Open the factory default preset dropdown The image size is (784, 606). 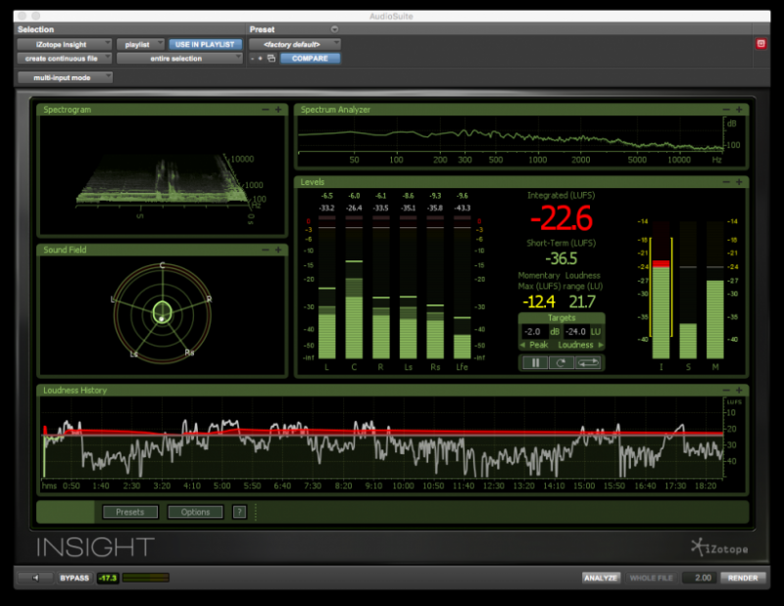click(295, 44)
